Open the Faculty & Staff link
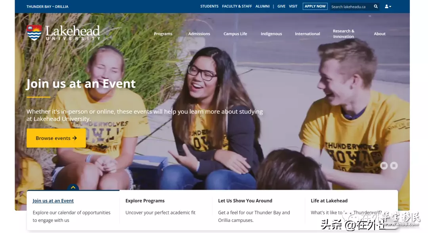The width and height of the screenshot is (428, 233). click(237, 6)
